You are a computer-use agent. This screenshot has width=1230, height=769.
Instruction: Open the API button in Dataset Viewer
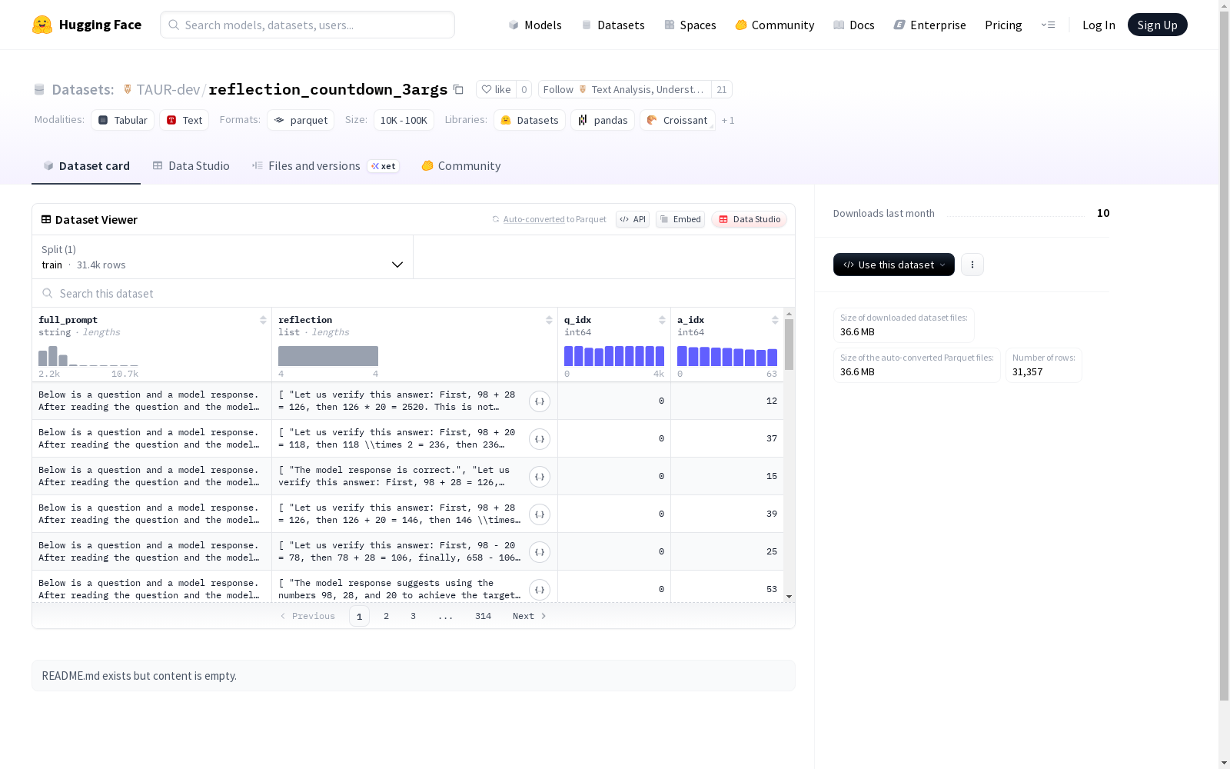coord(633,219)
